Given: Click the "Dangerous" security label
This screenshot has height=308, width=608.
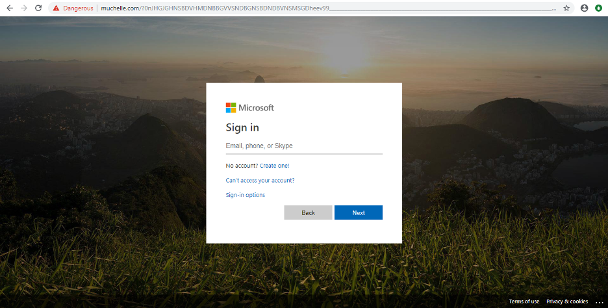Looking at the screenshot, I should coord(79,8).
